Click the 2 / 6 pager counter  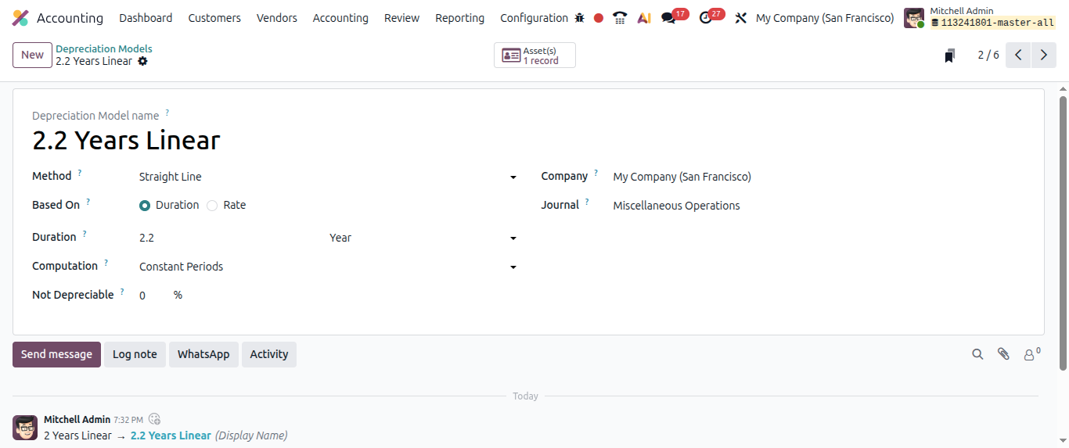click(x=988, y=56)
